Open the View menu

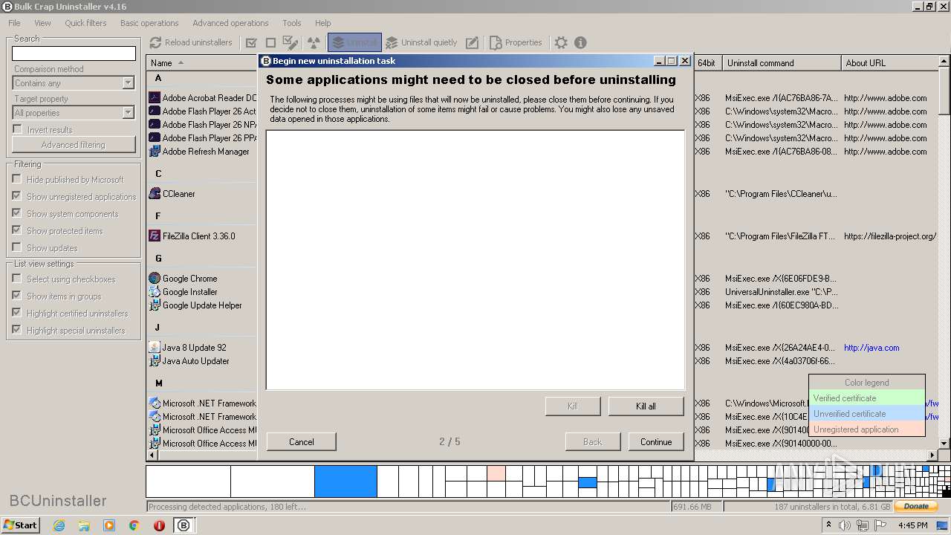click(x=42, y=23)
